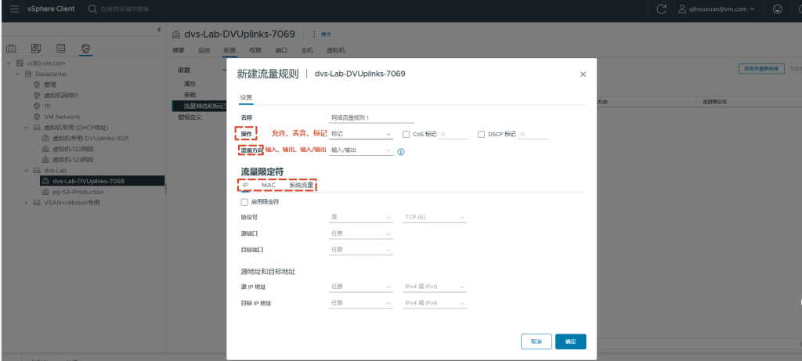Open the vSphere Client hamburger menu
The width and height of the screenshot is (802, 361).
(x=15, y=9)
